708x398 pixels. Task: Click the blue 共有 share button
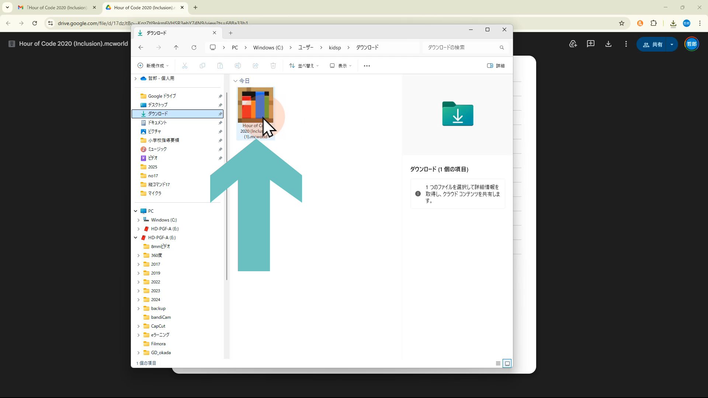[653, 45]
